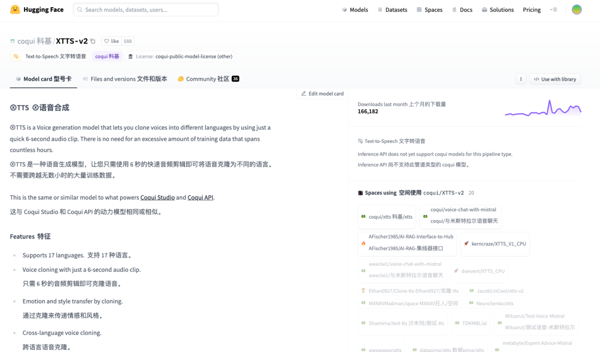Screen dimensions: 600x352
Task: Click the Model card tab icon
Action: (18, 79)
